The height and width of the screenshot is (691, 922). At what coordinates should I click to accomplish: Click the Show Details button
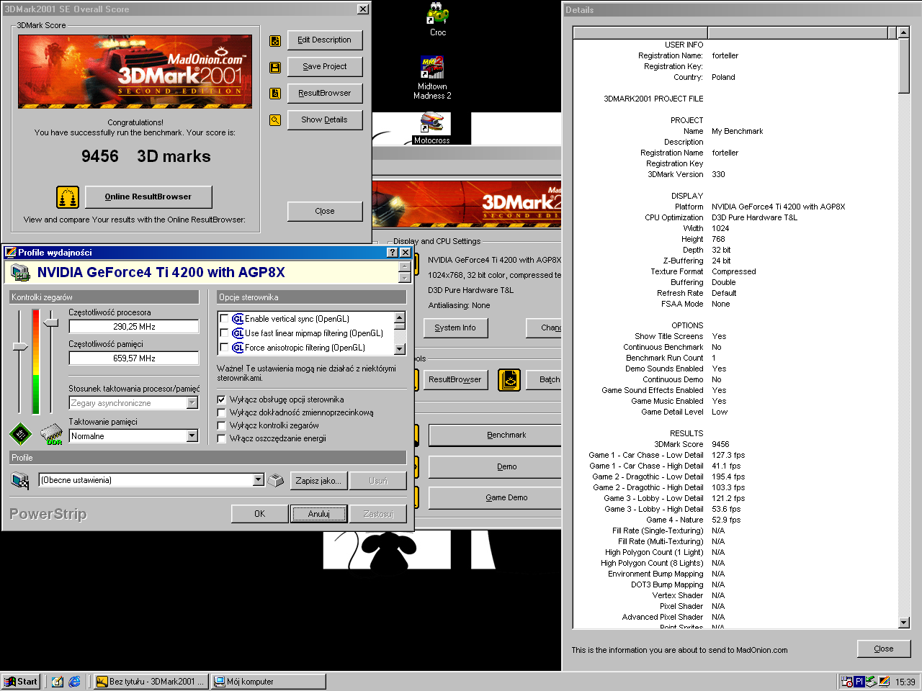click(325, 120)
